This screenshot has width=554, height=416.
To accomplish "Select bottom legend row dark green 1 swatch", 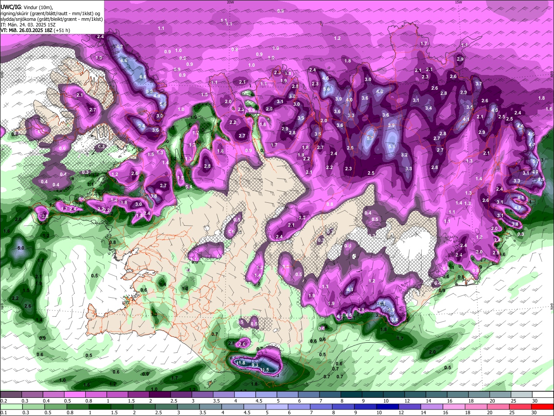I will click(100, 406).
